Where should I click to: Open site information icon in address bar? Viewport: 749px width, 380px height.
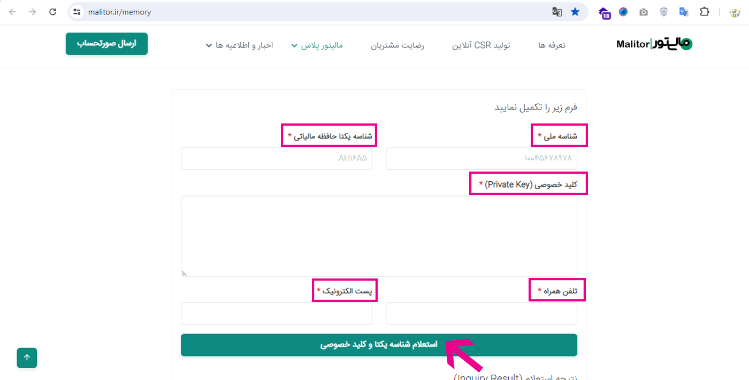pyautogui.click(x=77, y=12)
